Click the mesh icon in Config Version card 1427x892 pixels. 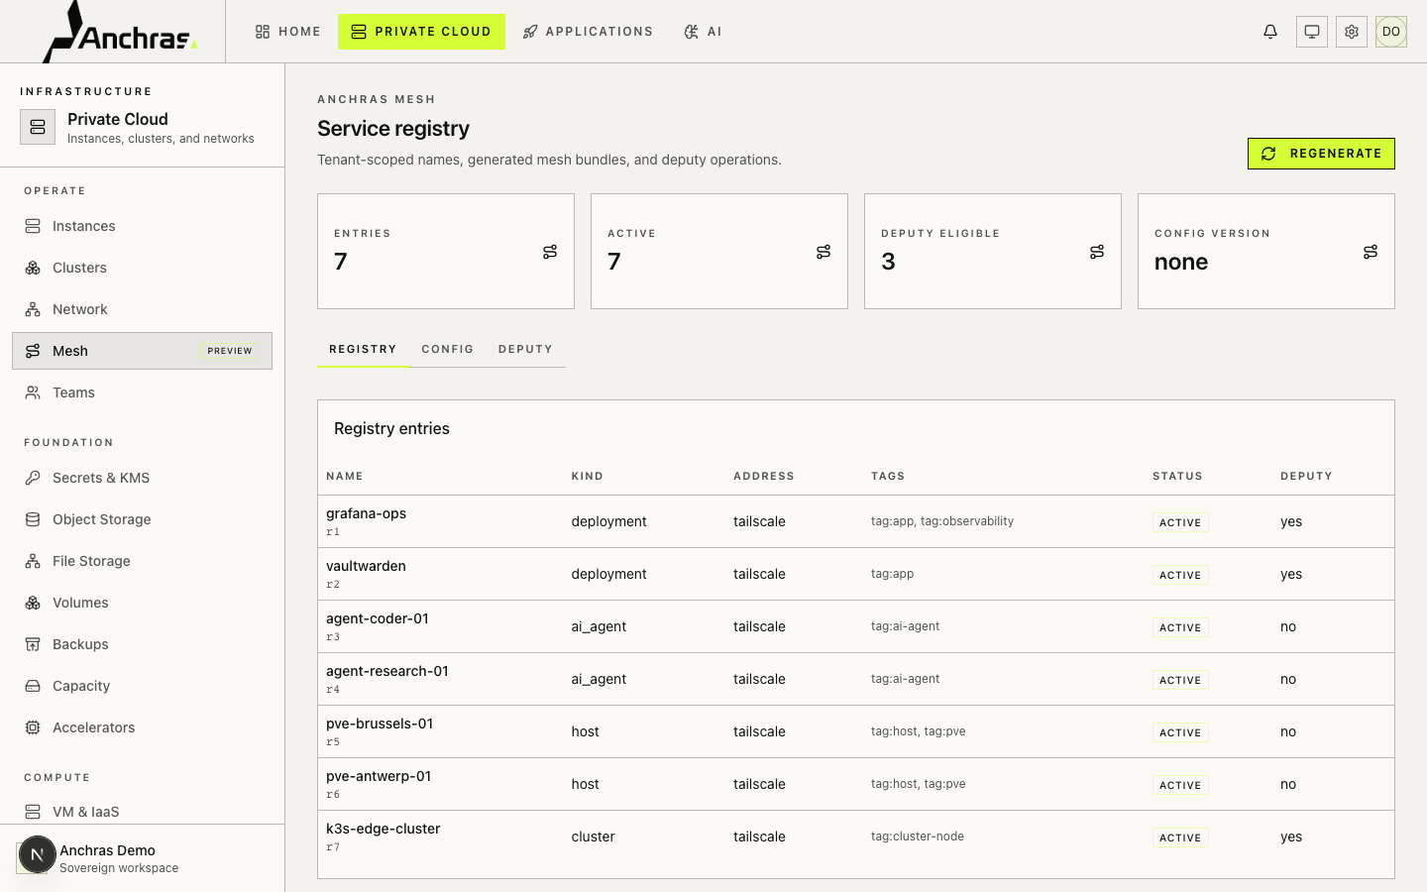[x=1371, y=252]
